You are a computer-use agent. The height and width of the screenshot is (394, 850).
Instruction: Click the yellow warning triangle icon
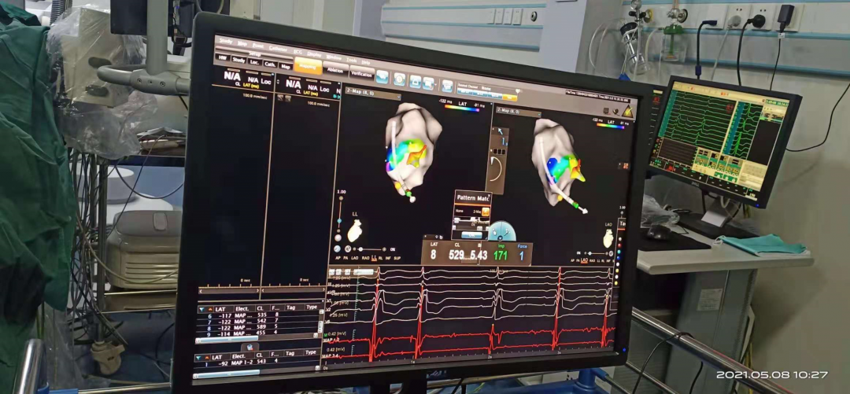(627, 112)
